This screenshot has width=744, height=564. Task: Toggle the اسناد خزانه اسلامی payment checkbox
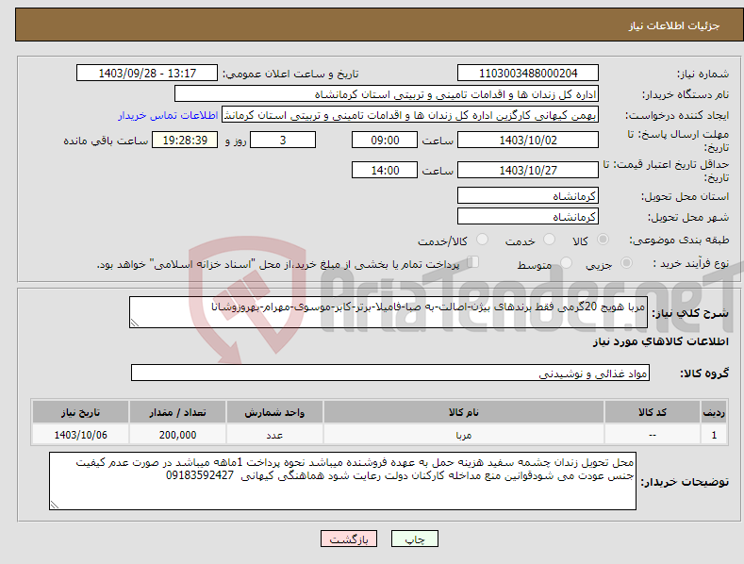[x=473, y=262]
